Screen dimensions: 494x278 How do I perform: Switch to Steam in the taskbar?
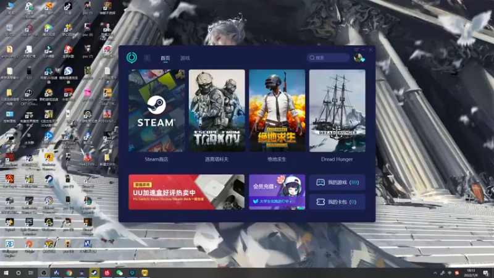94,272
